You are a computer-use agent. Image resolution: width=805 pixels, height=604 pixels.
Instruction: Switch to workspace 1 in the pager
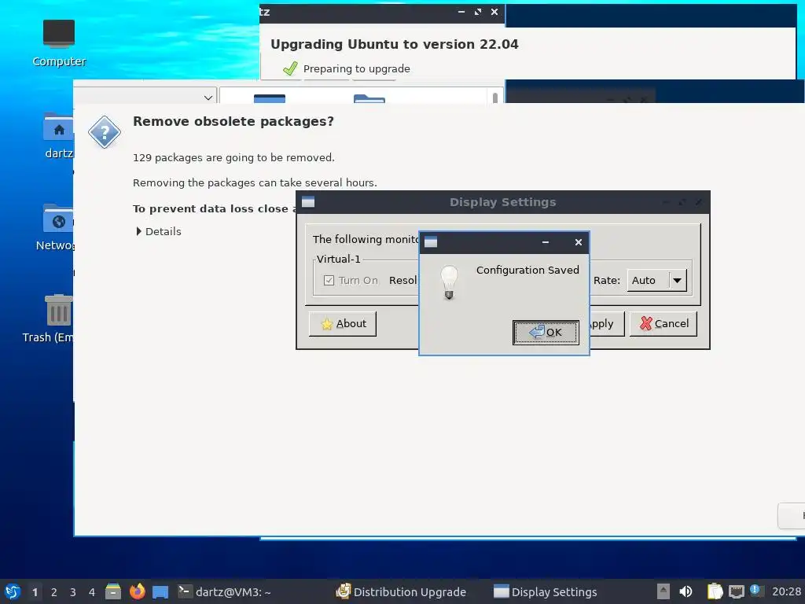pyautogui.click(x=35, y=592)
